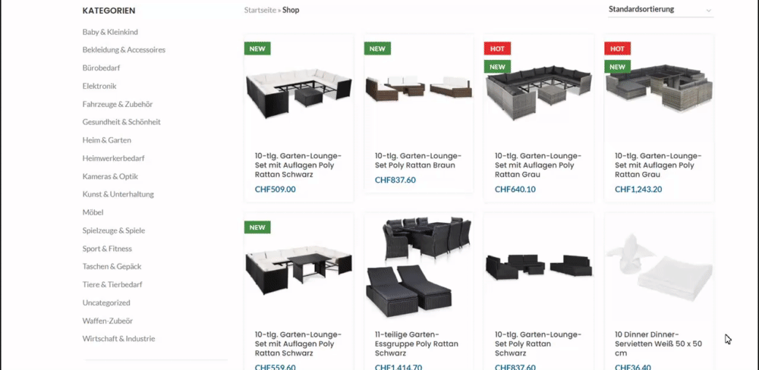
Task: Go to the Heim & Garten category
Action: click(x=106, y=140)
